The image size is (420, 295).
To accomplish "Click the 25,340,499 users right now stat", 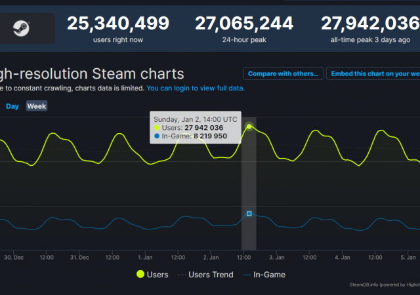I will coord(118,24).
